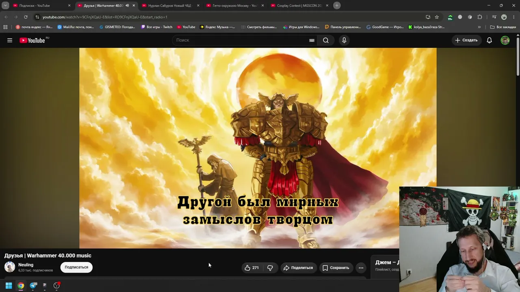Viewport: 520px width, 292px height.
Task: Like the video with 271 likes
Action: (252, 268)
